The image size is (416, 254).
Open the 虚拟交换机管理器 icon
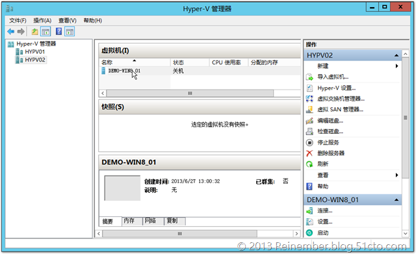[x=309, y=99]
